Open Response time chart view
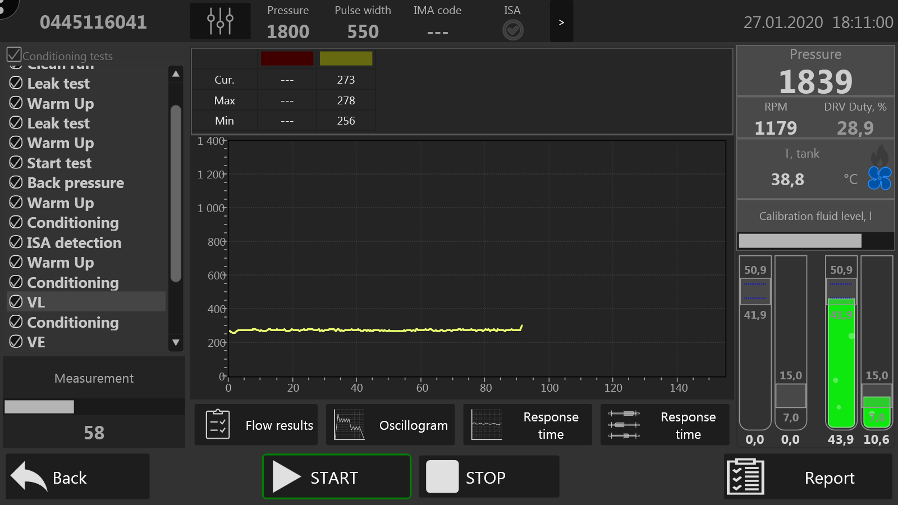Viewport: 898px width, 505px height. pos(527,425)
